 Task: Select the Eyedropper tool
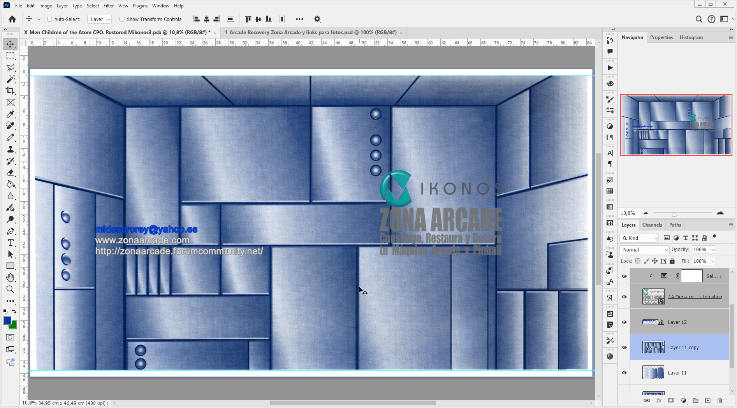[x=10, y=114]
